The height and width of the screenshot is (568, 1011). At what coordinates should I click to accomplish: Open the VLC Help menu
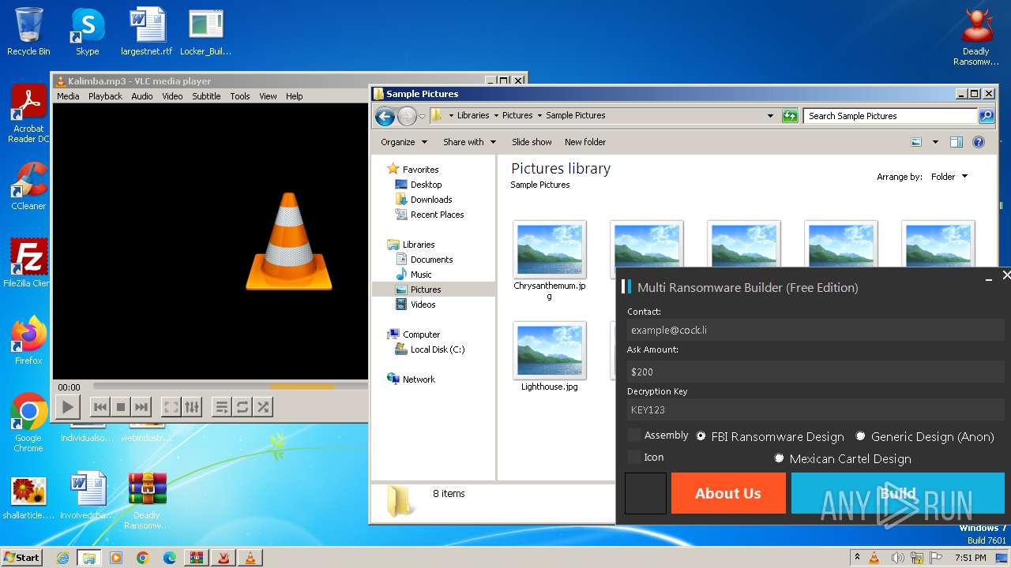(295, 96)
